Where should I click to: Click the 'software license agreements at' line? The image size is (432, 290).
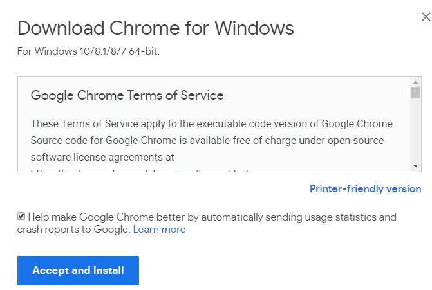click(x=102, y=156)
